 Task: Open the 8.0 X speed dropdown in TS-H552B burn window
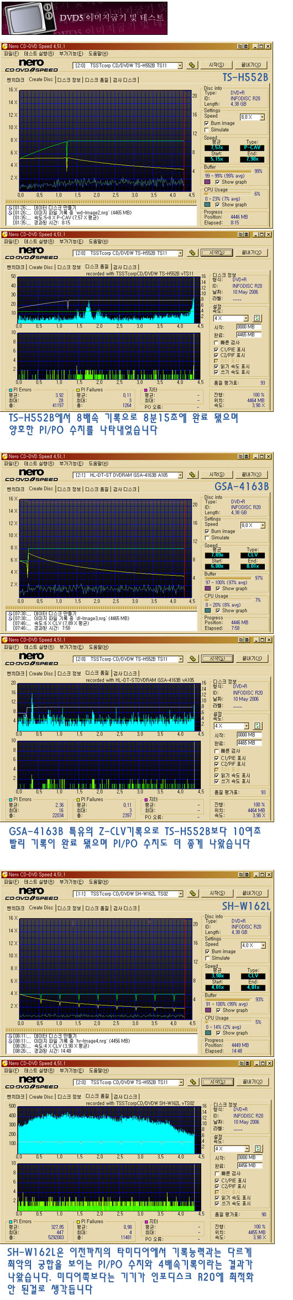(x=262, y=117)
